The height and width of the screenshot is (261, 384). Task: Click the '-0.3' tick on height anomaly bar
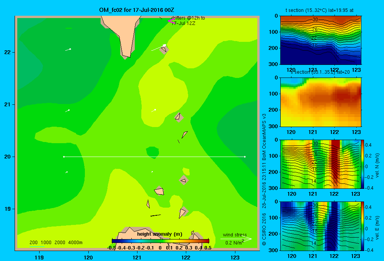pyautogui.click(x=131, y=248)
